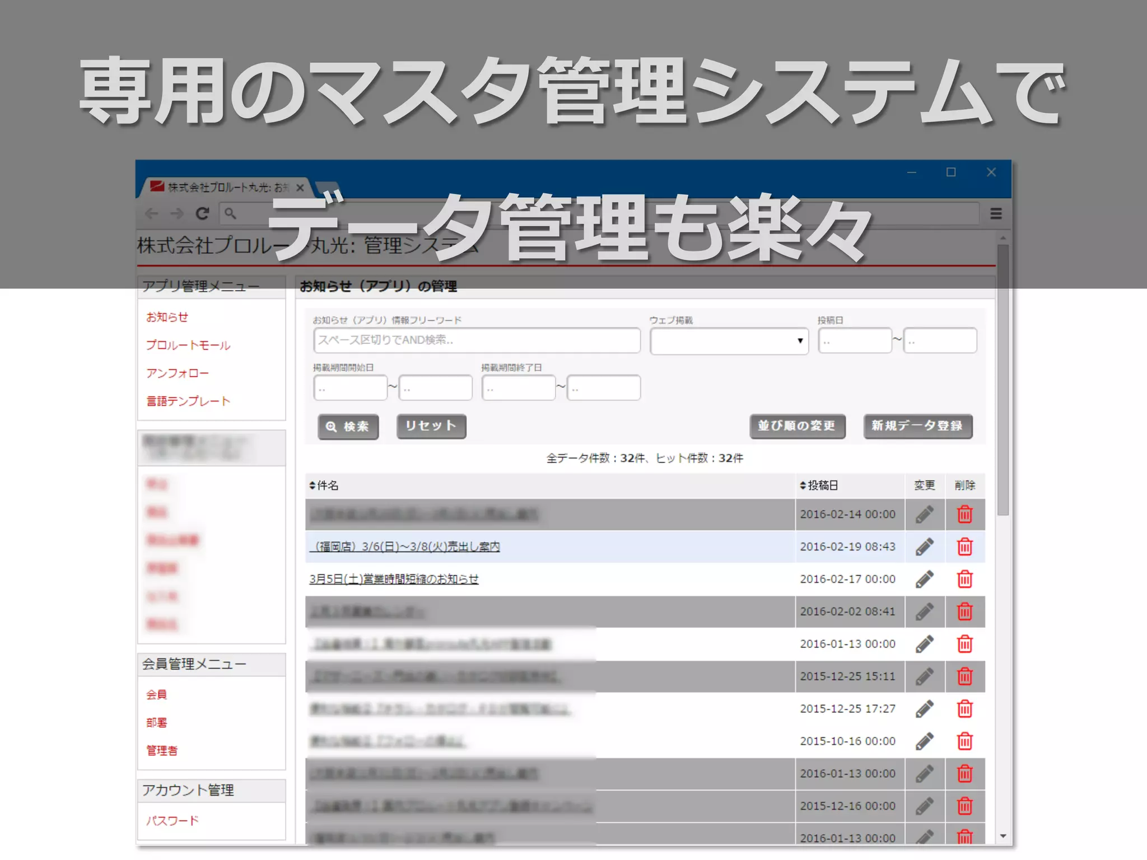The height and width of the screenshot is (860, 1147).
Task: Edit the row dated 2015-12-16 00:00
Action: 925,806
